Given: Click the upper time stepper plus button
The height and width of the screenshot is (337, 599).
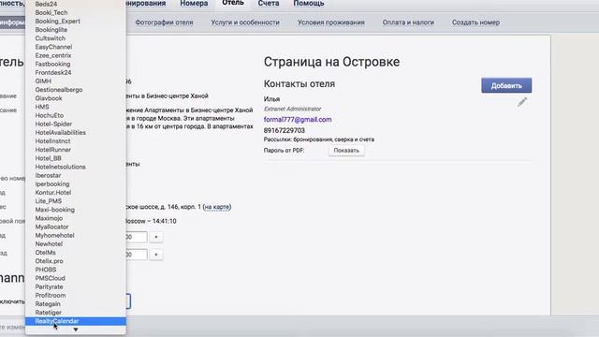Looking at the screenshot, I should pos(156,237).
